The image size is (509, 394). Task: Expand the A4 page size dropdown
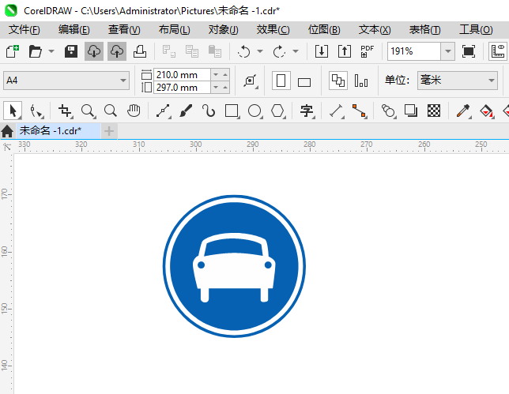click(x=123, y=81)
